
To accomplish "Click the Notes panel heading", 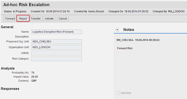I will point(129,30).
